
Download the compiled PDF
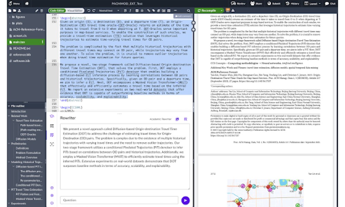233,10
